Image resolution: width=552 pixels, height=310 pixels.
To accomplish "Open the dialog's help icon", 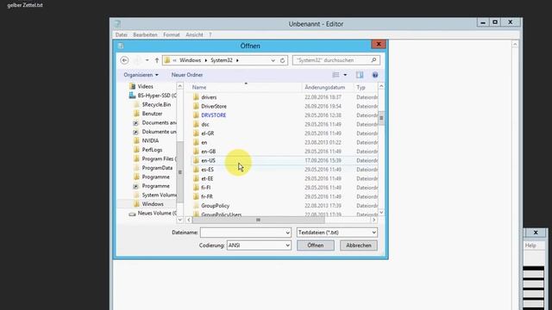I will coord(375,75).
